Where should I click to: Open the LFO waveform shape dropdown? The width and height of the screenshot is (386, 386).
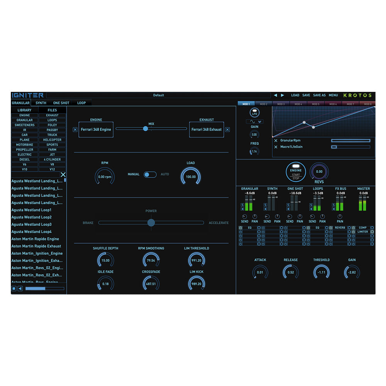click(x=260, y=122)
